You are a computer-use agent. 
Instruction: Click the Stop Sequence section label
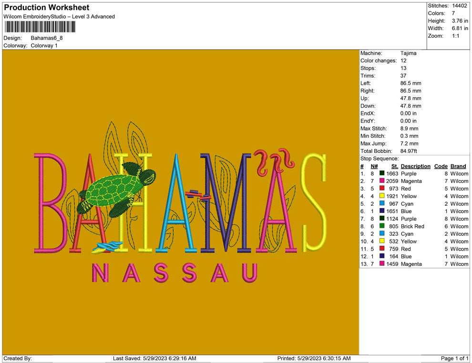[380, 159]
